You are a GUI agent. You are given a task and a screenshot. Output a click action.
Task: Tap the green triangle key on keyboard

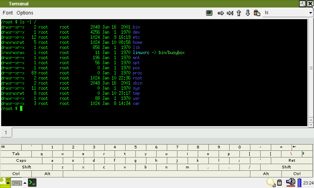pos(307,154)
